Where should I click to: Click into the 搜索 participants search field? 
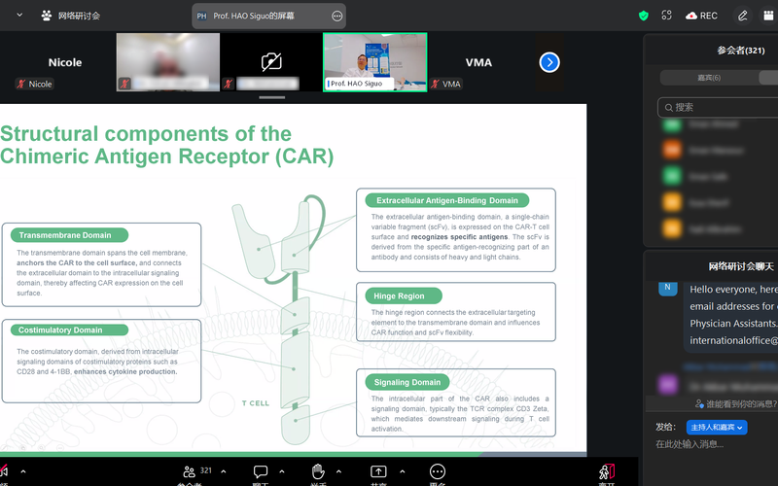[x=720, y=108]
